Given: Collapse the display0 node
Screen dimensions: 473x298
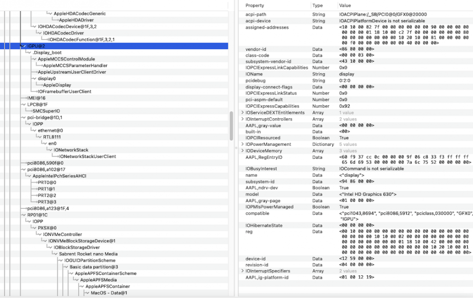Looking at the screenshot, I should click(35, 78).
